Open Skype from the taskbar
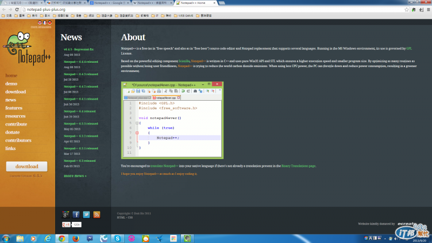This screenshot has width=432, height=243. click(x=117, y=238)
